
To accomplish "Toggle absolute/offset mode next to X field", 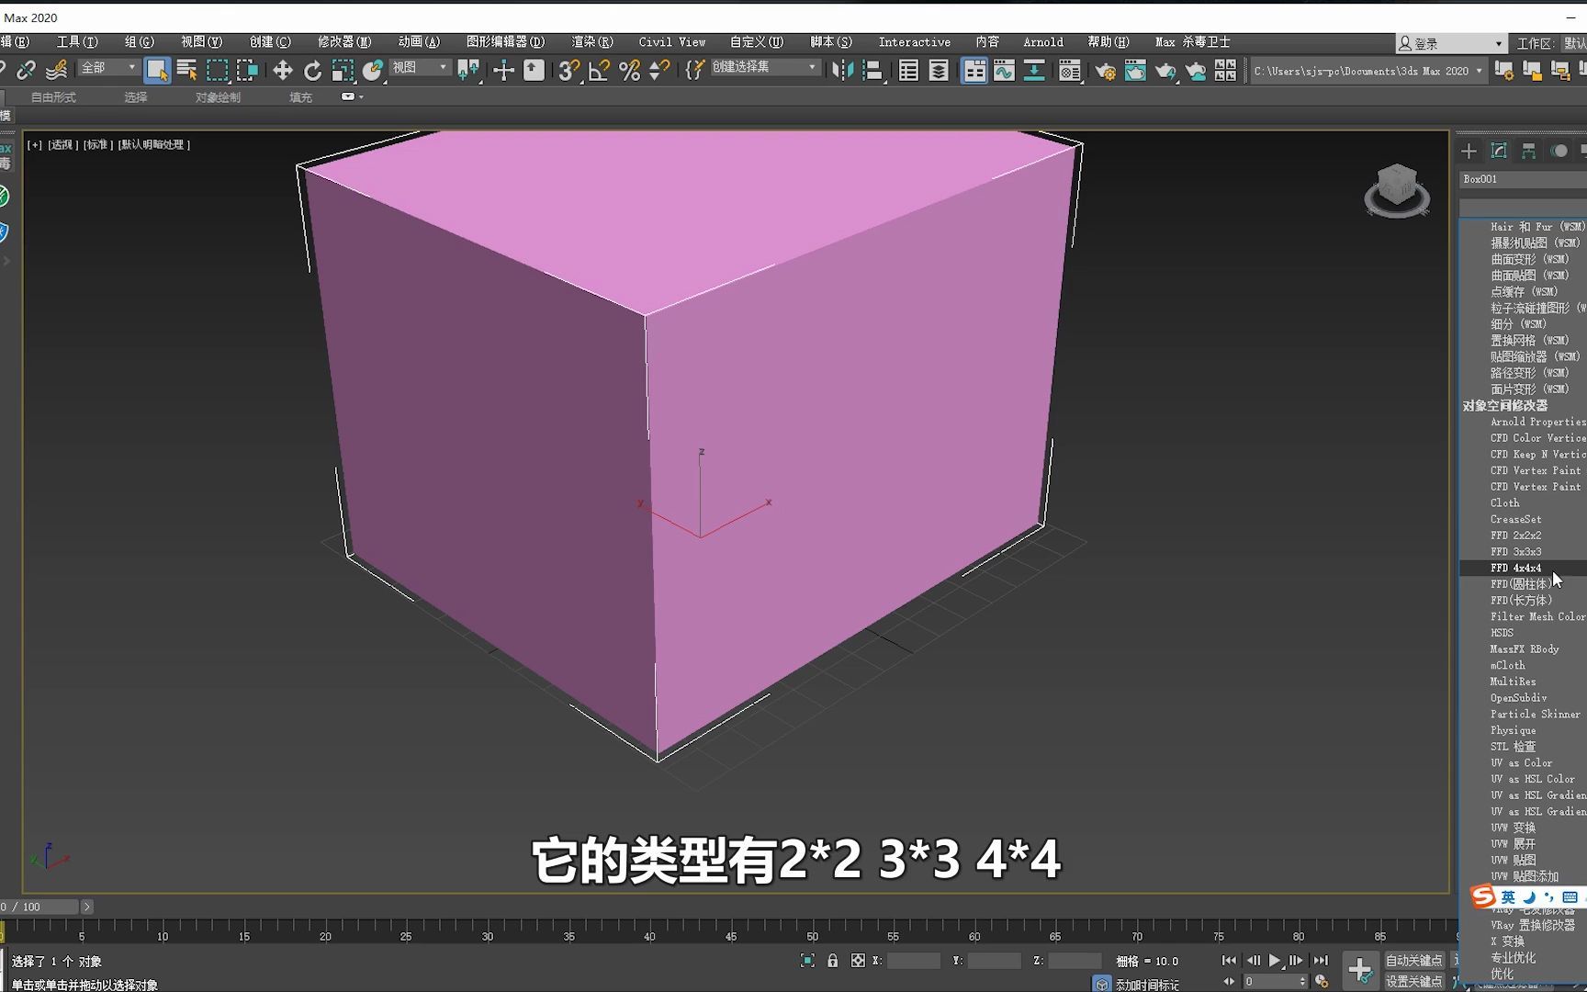I will [x=858, y=960].
